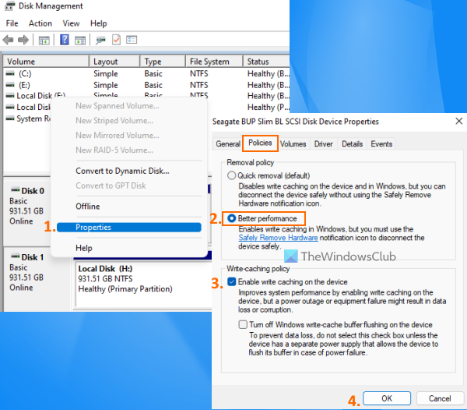Screen dimensions: 467x410
Task: Open the File menu
Action: coord(12,23)
